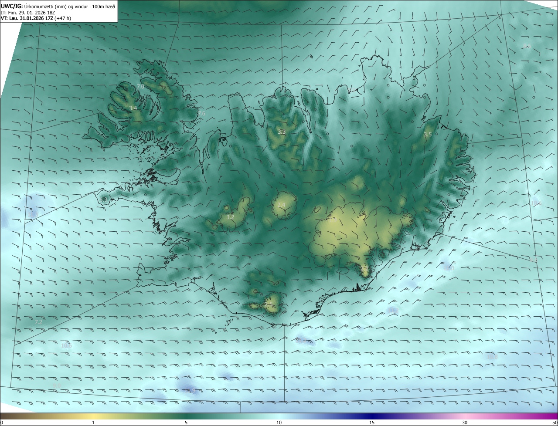Select the '3.2' value on Langjökull glacier
Image resolution: width=558 pixels, height=426 pixels.
(230, 217)
